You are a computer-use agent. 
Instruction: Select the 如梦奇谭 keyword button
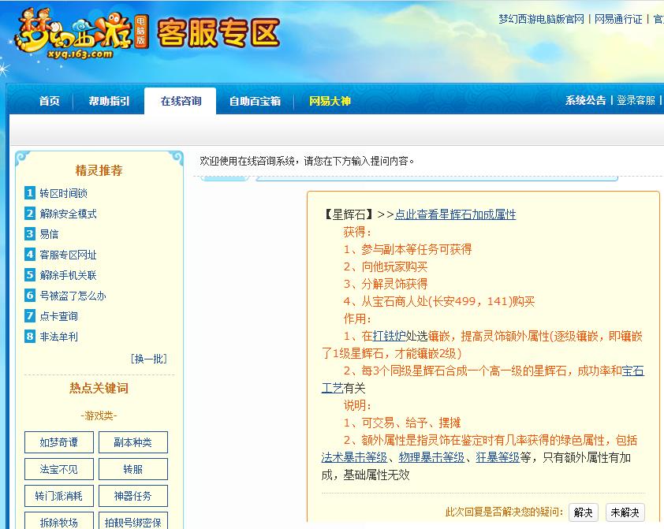[x=59, y=442]
